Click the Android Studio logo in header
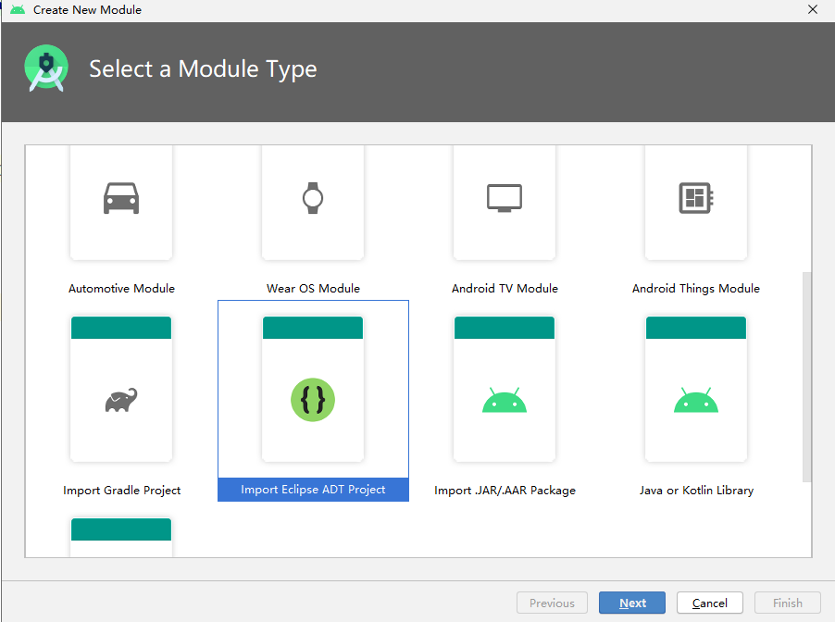 point(46,68)
